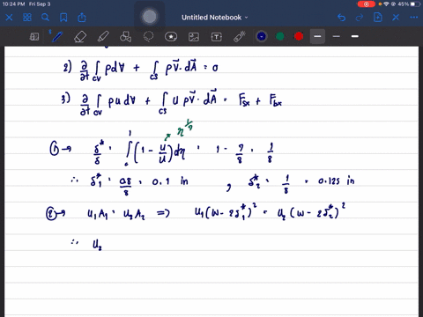Redo the last undone stroke

360,18
